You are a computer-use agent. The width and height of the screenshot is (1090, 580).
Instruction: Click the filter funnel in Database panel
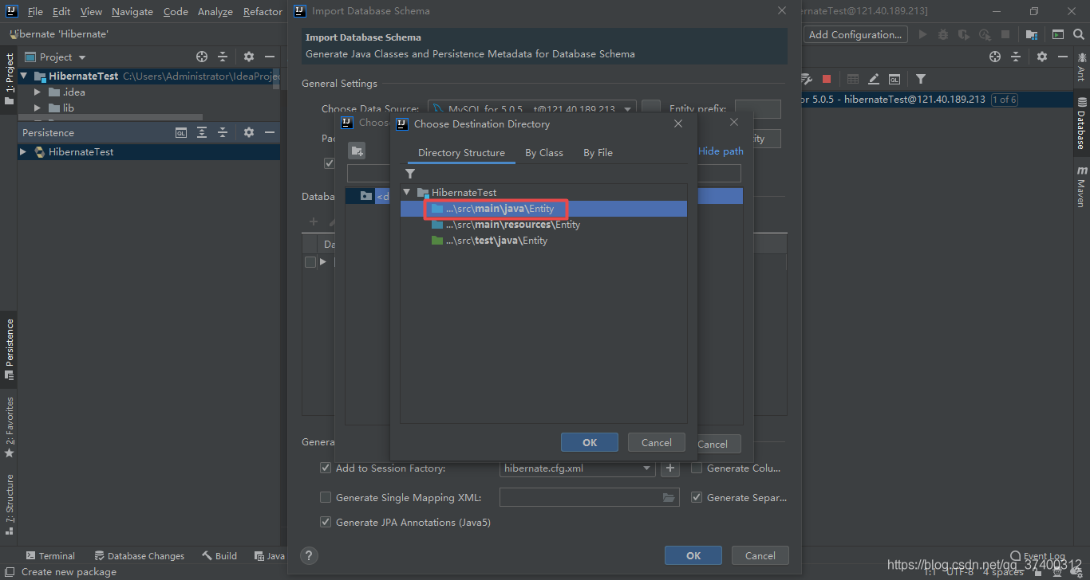(x=921, y=79)
